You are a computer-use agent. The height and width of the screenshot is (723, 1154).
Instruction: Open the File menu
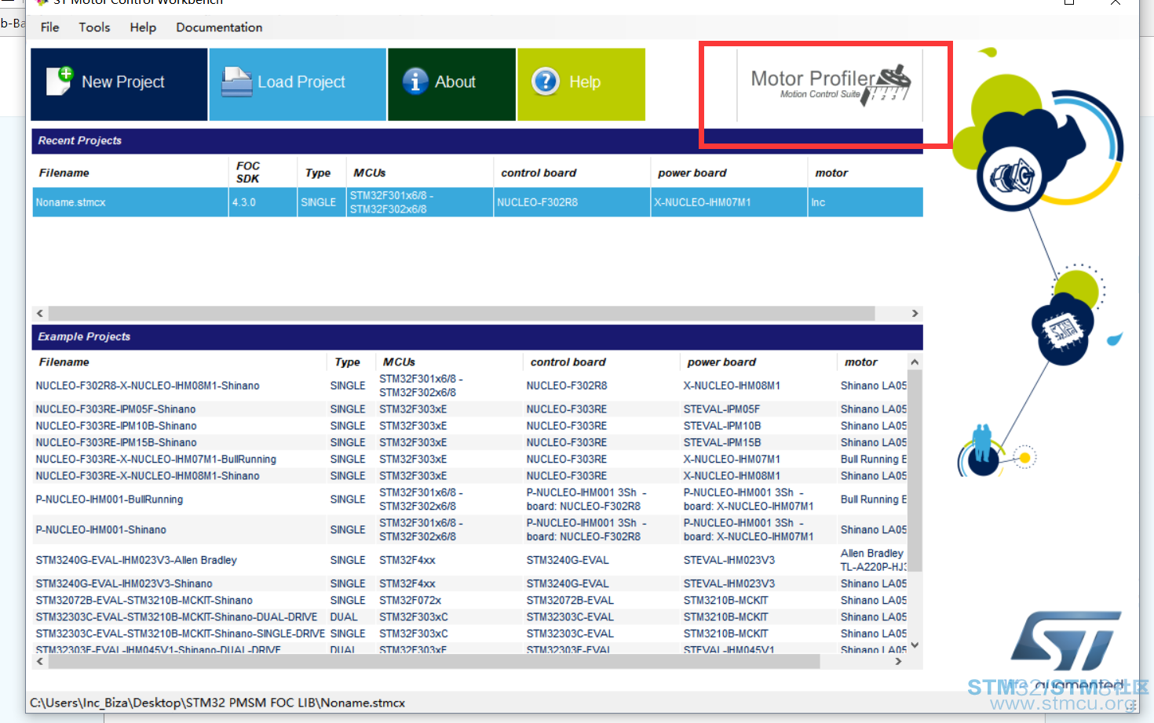[50, 27]
